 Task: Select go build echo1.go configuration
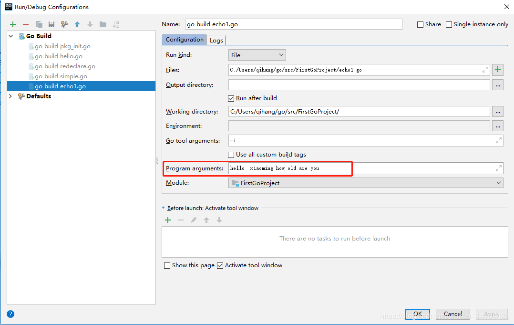[81, 86]
